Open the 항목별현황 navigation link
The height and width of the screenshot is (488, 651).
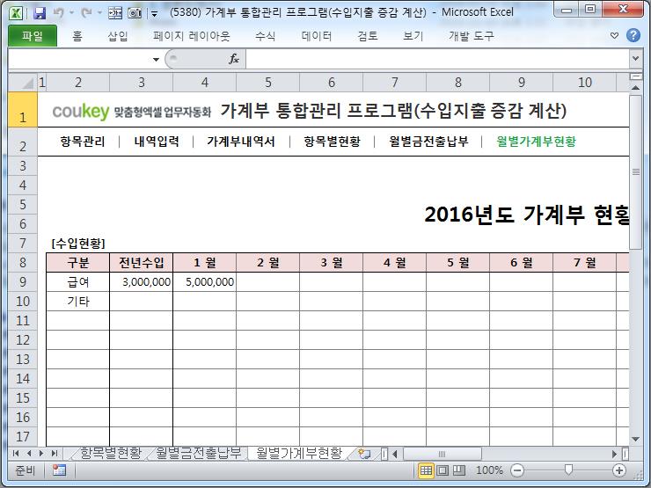(333, 142)
